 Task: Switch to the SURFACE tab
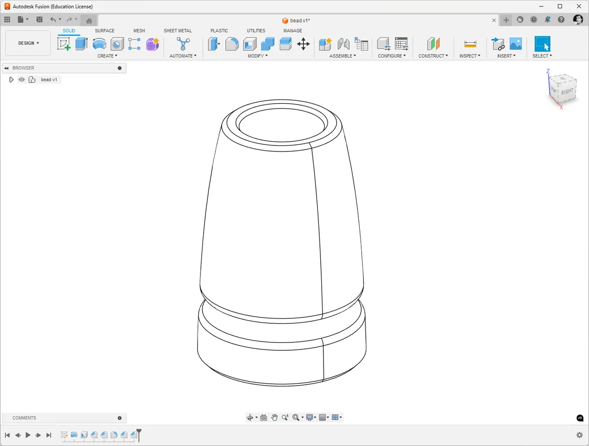pyautogui.click(x=104, y=31)
